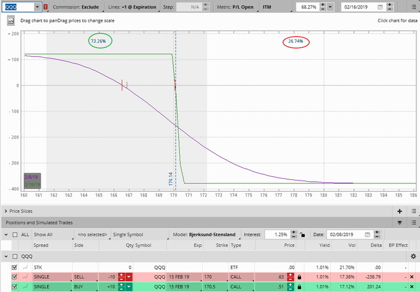Open the green quantity dropdown arrow on BUY row

click(129, 287)
